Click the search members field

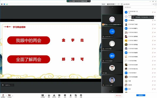(x=139, y=7)
